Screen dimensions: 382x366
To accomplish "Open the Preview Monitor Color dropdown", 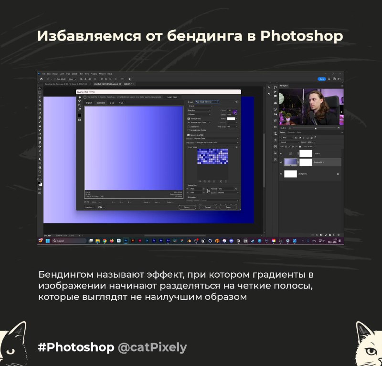I will [216, 139].
